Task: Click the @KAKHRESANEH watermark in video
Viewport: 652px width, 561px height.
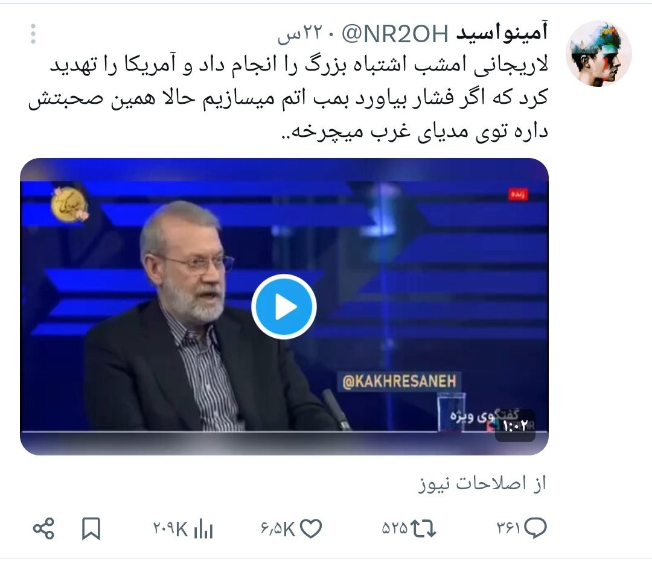Action: (399, 381)
